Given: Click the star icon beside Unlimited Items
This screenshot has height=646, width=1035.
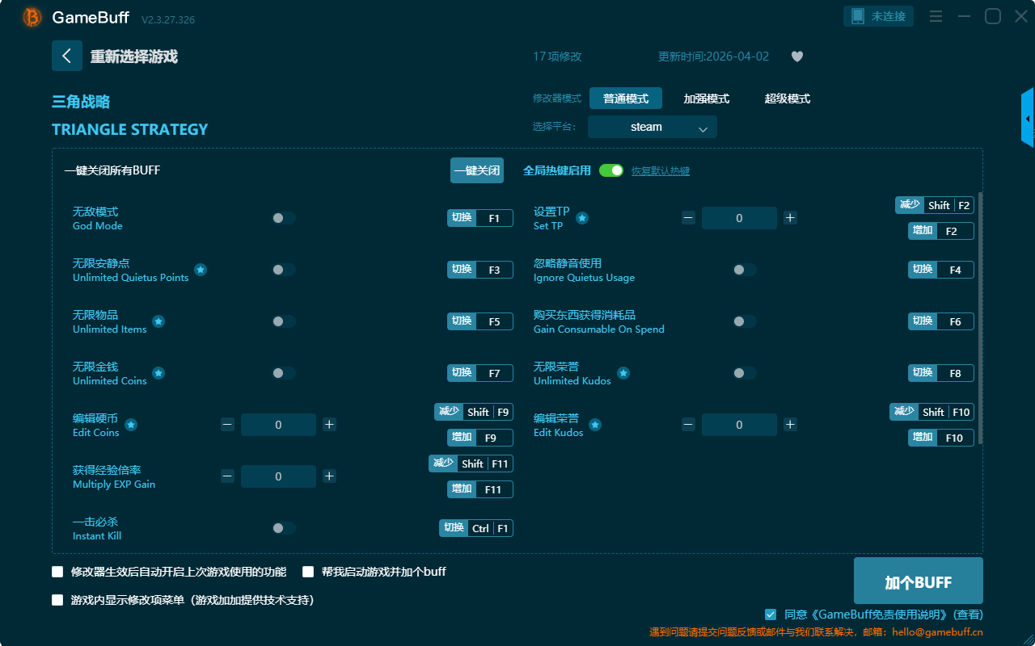Looking at the screenshot, I should click(158, 321).
